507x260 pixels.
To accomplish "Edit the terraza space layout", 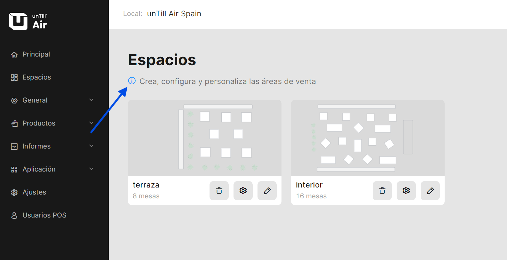I will tap(267, 191).
